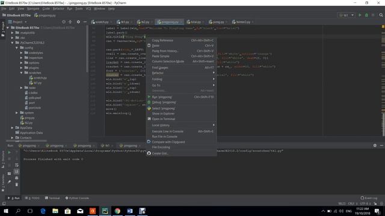Collapse the scratches folder
The height and width of the screenshot is (216, 385).
coord(22,73)
